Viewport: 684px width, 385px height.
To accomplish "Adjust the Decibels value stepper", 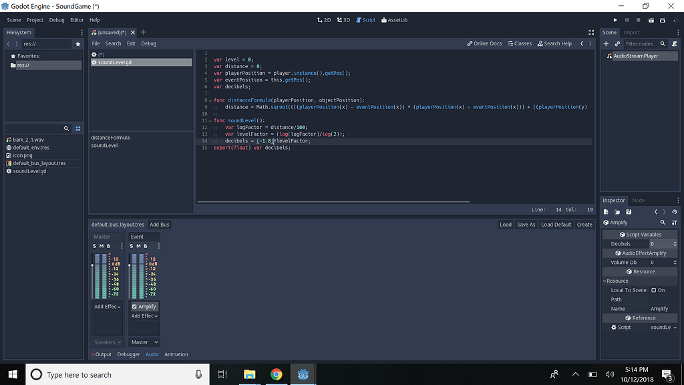I will coord(675,244).
